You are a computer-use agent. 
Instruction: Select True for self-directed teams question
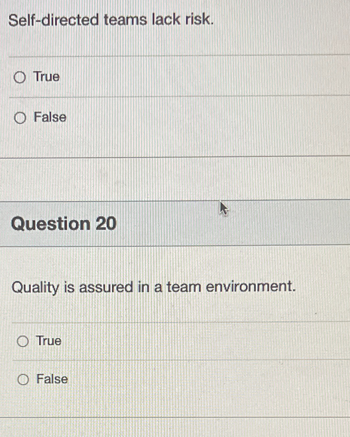click(21, 77)
